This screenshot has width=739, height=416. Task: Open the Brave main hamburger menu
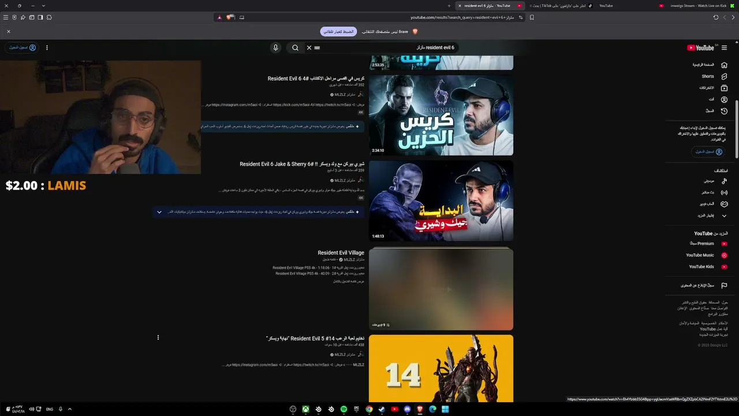point(6,17)
